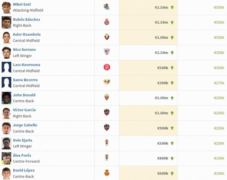This screenshot has height=180, width=227.
Task: Go to Samu Becerra's profile link
Action: 25,80
